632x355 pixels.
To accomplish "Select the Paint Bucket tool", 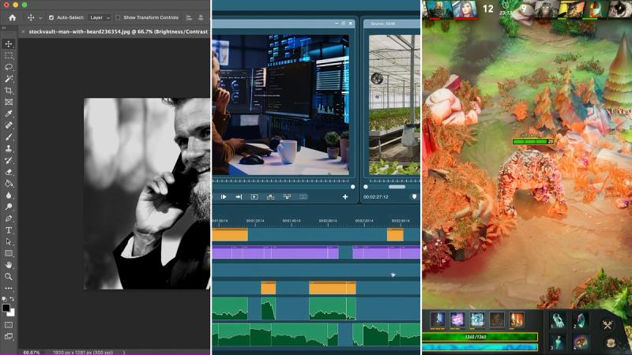I will pyautogui.click(x=9, y=184).
